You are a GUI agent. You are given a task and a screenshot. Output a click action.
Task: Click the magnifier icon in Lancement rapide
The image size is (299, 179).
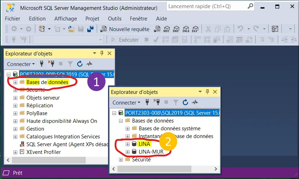pyautogui.click(x=250, y=6)
